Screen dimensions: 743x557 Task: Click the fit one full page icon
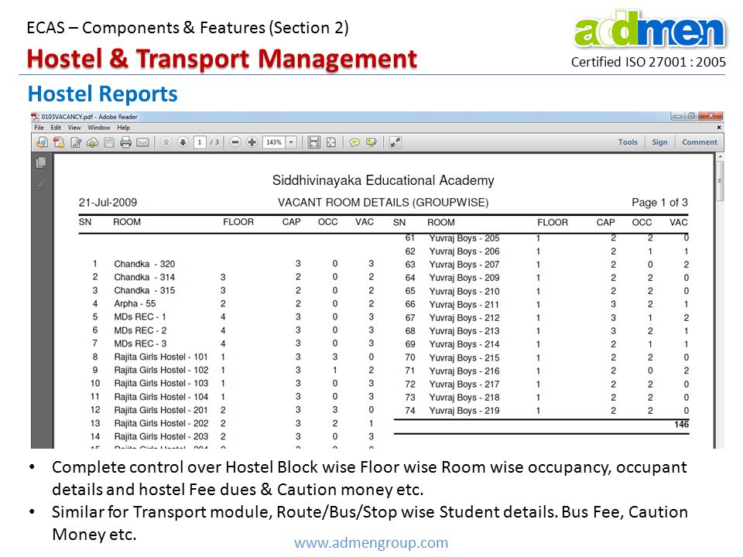[331, 142]
